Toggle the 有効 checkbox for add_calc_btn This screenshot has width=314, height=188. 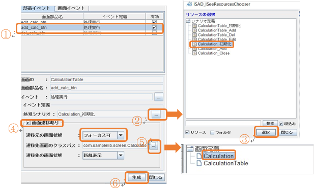pos(154,27)
